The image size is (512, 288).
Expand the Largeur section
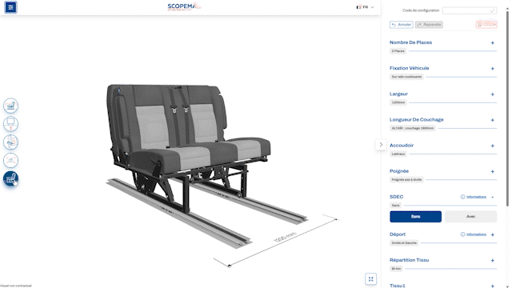point(493,94)
